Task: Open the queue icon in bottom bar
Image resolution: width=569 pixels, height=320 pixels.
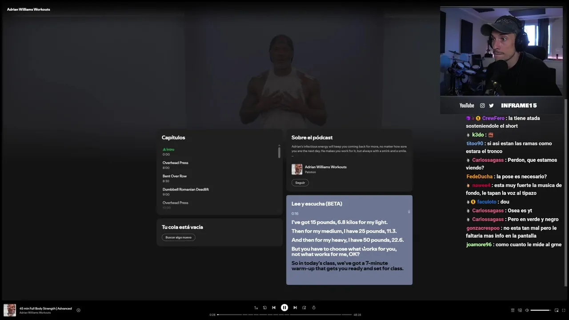Action: click(x=513, y=310)
